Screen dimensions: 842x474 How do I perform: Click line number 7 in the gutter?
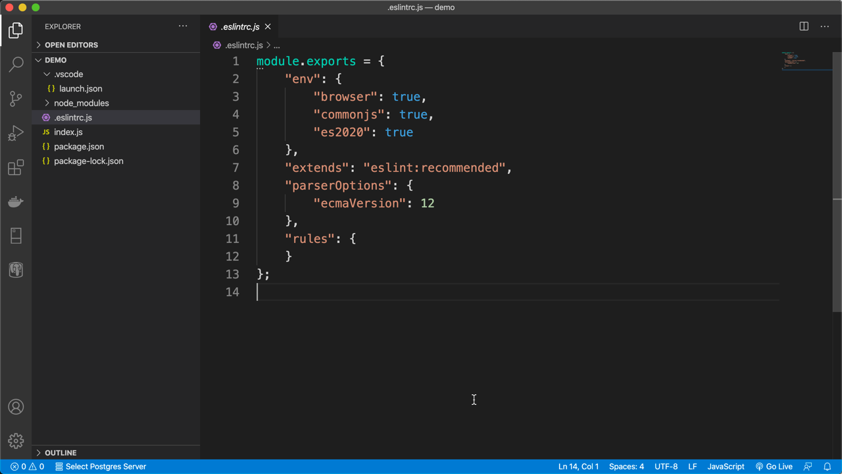(235, 168)
